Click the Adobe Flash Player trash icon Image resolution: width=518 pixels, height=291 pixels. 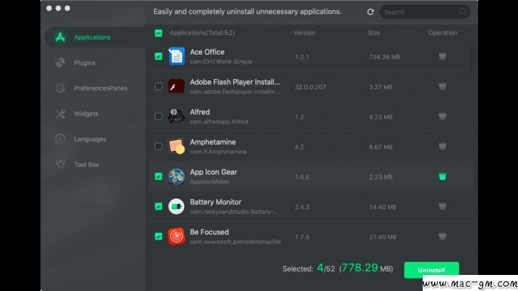point(442,86)
